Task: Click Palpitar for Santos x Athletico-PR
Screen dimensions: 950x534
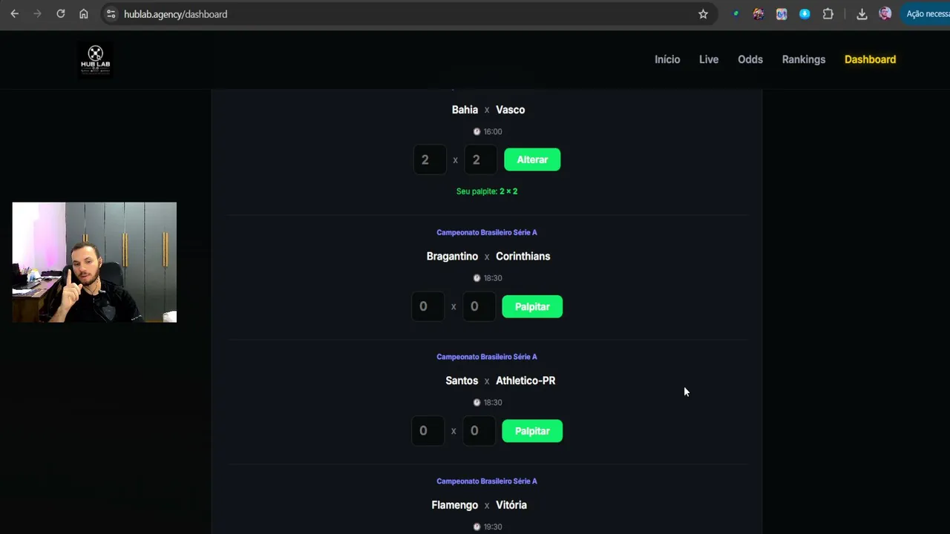Action: (532, 431)
